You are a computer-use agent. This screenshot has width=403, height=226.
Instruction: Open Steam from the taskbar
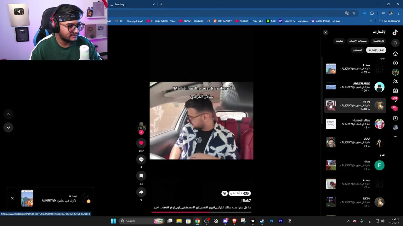tap(262, 221)
